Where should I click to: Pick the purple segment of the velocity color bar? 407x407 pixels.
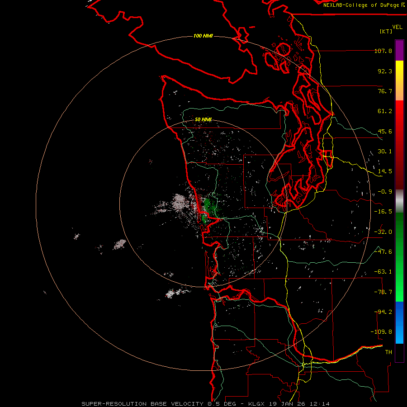[x=399, y=50]
